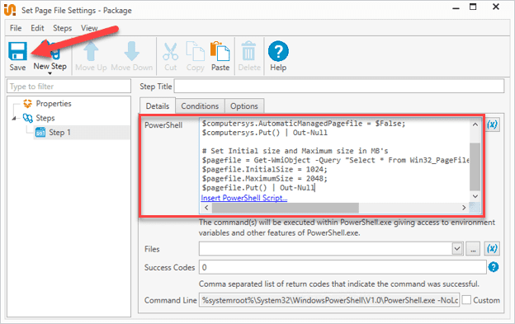
Task: Select the Steps tree item
Action: tap(45, 118)
